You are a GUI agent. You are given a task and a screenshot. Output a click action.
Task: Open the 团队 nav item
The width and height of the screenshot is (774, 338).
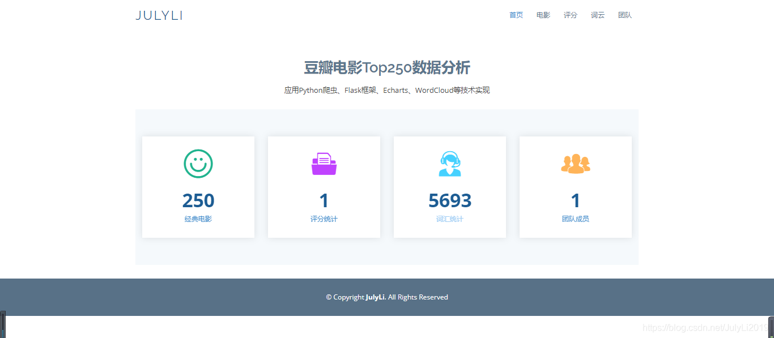point(625,15)
